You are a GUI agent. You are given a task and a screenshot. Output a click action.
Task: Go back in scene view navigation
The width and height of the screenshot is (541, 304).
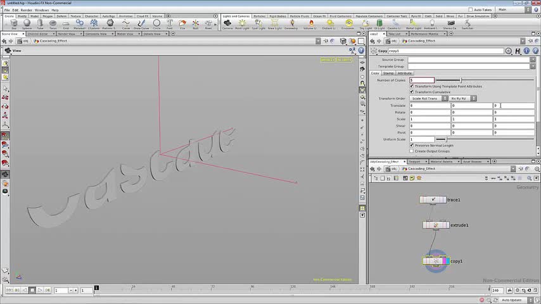click(4, 41)
